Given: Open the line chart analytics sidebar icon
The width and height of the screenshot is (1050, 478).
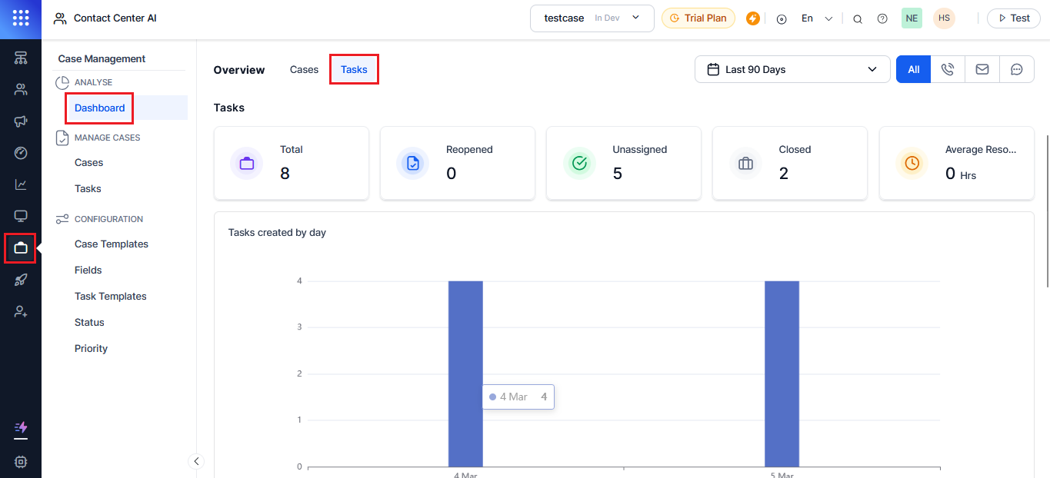Looking at the screenshot, I should point(20,184).
